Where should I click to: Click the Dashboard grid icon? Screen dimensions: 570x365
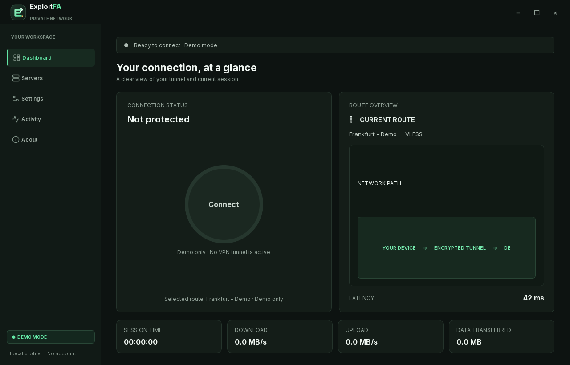[16, 58]
